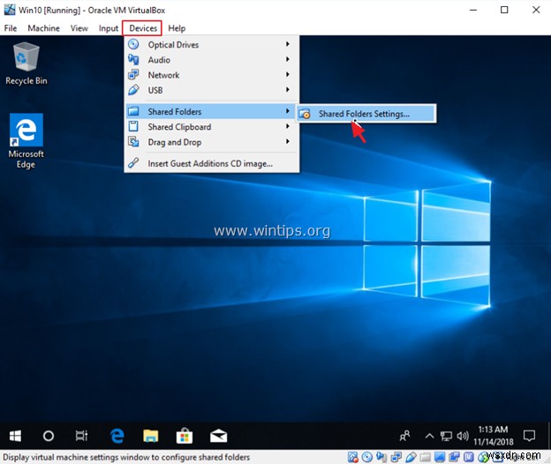The width and height of the screenshot is (551, 464).
Task: Click the VirtualBox title bar app icon
Action: [10, 10]
